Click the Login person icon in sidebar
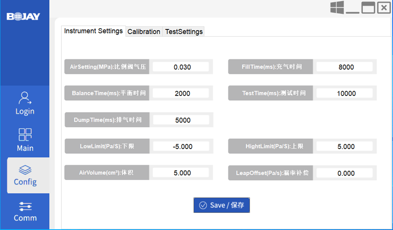393x230 pixels. (x=25, y=98)
